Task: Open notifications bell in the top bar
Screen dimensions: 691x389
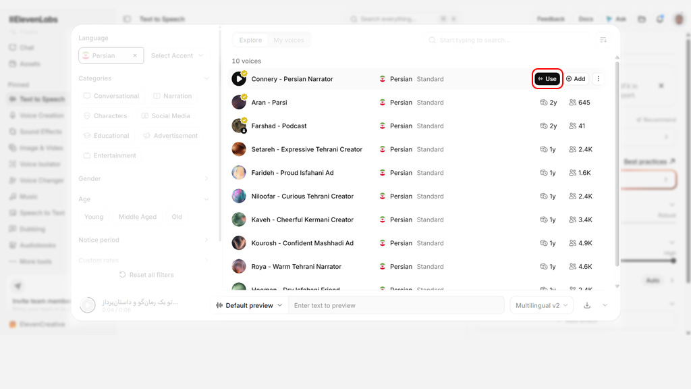Action: 660,19
